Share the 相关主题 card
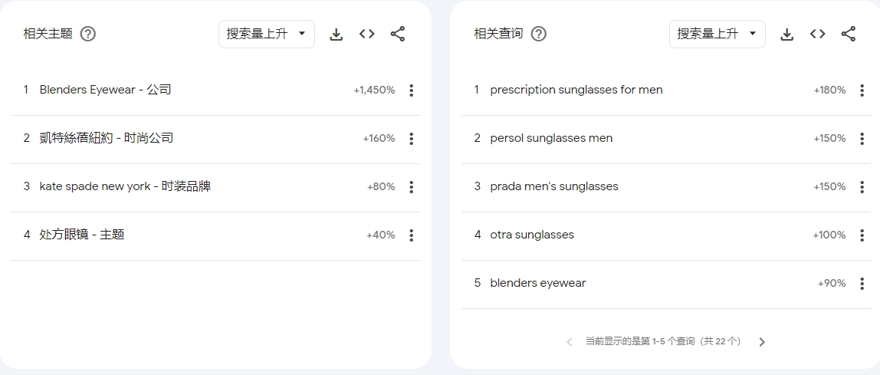This screenshot has height=375, width=880. pos(398,35)
